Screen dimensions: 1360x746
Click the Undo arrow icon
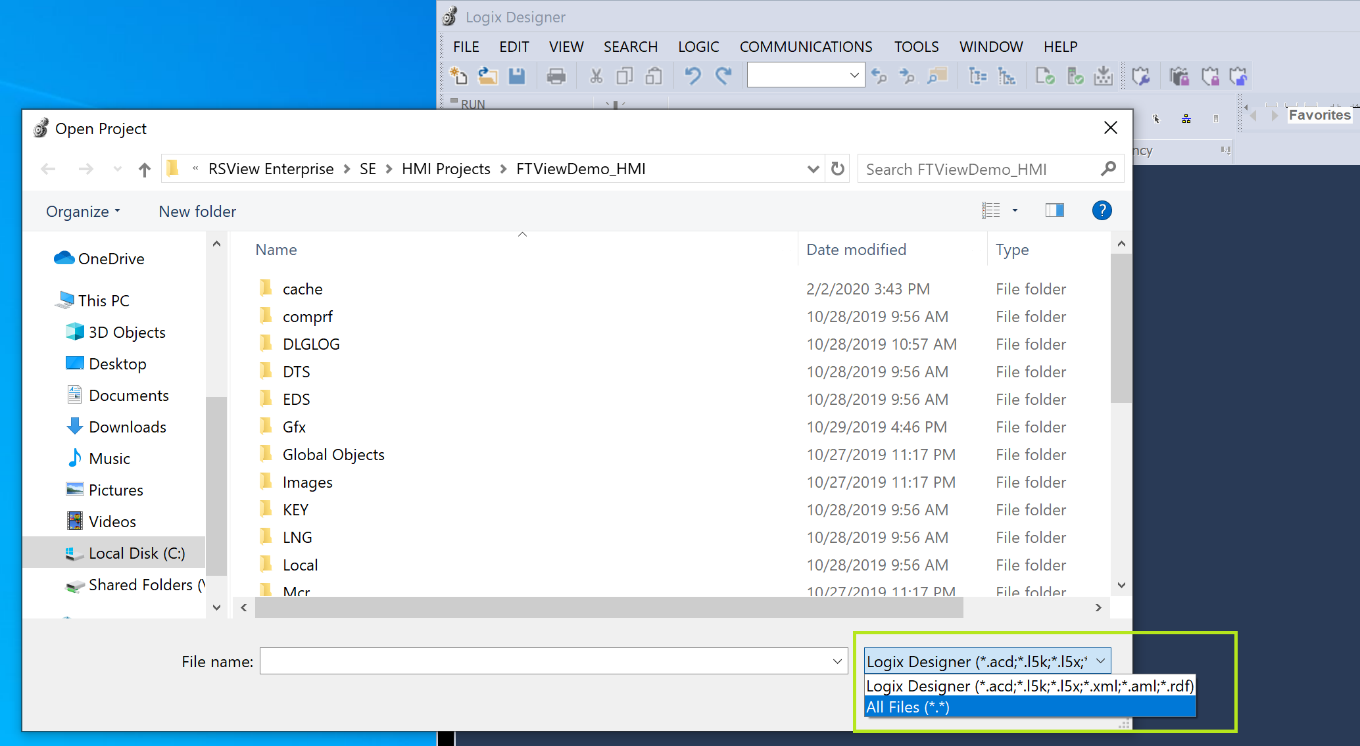coord(692,76)
